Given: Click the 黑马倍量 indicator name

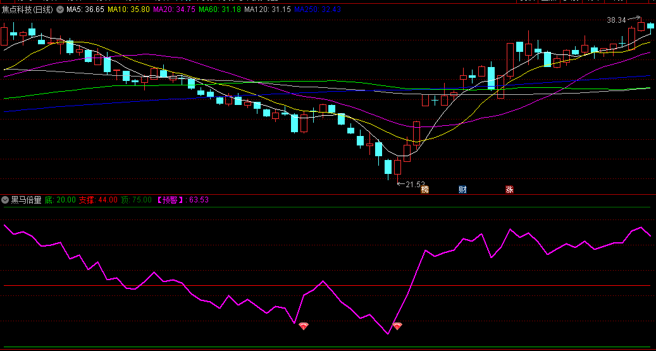Looking at the screenshot, I should click(x=26, y=200).
